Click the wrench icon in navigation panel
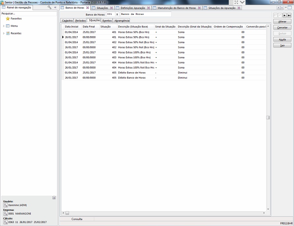The image size is (294, 226). pyautogui.click(x=49, y=7)
